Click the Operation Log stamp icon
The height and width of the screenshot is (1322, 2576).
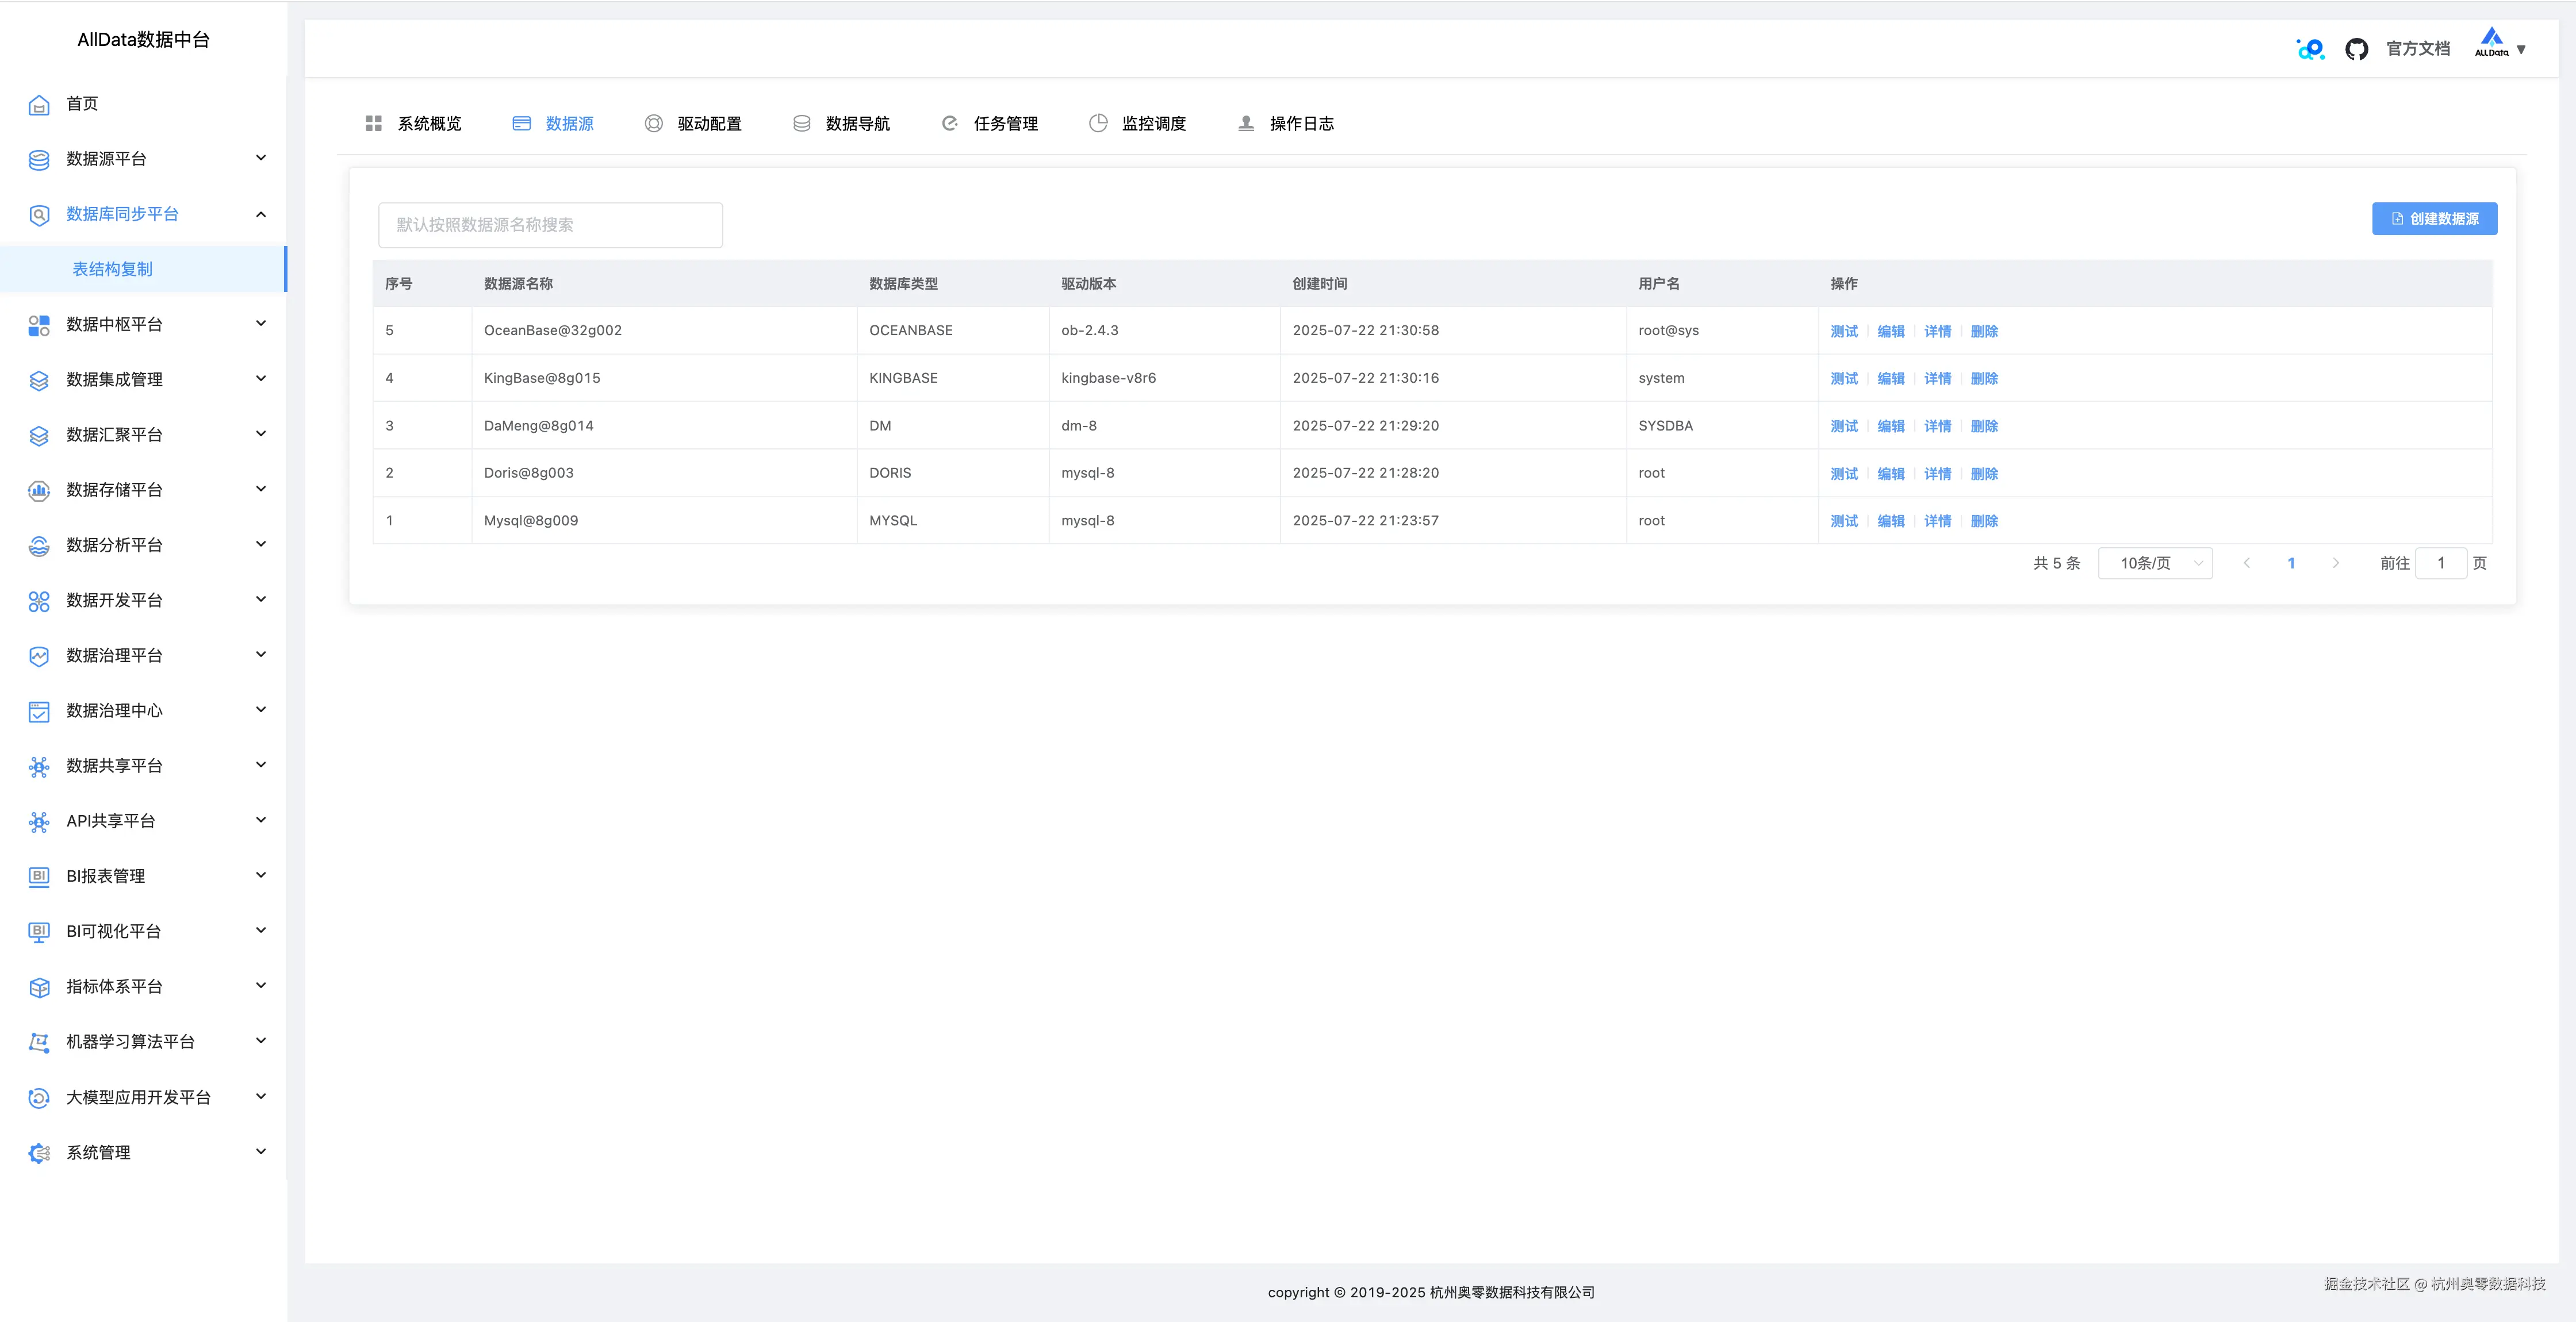(1246, 124)
